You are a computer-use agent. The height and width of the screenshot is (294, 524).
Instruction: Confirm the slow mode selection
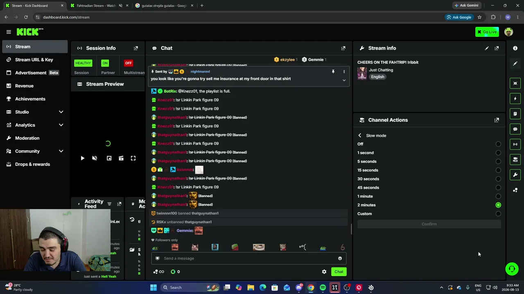429,224
